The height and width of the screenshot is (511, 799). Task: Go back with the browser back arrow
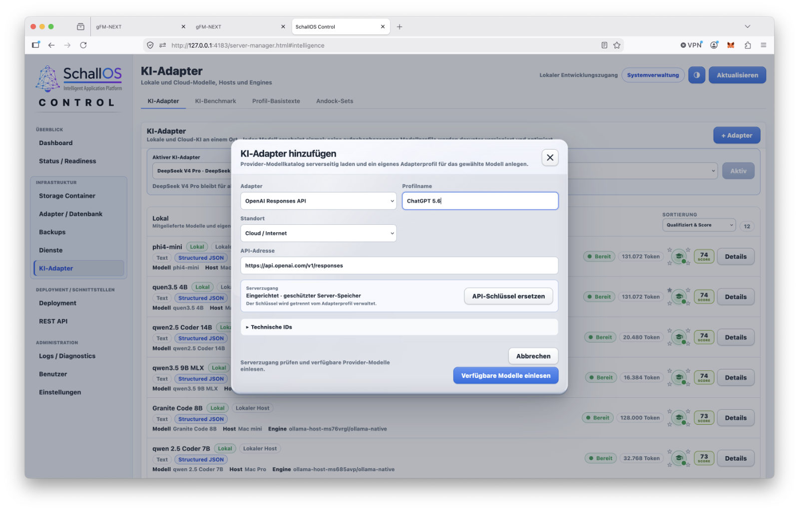[51, 45]
